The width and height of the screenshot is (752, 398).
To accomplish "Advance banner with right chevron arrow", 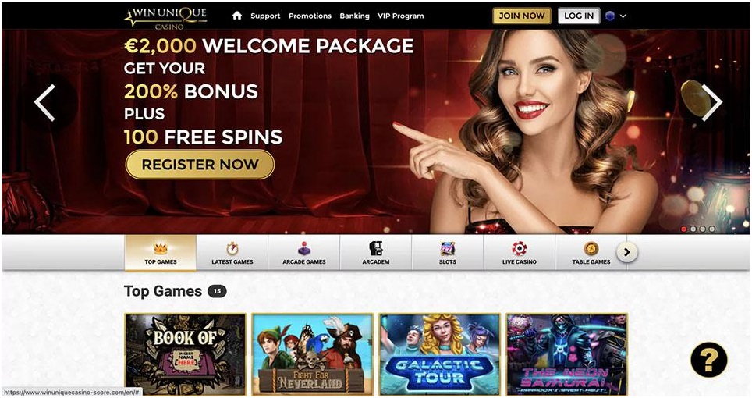I will pos(711,102).
